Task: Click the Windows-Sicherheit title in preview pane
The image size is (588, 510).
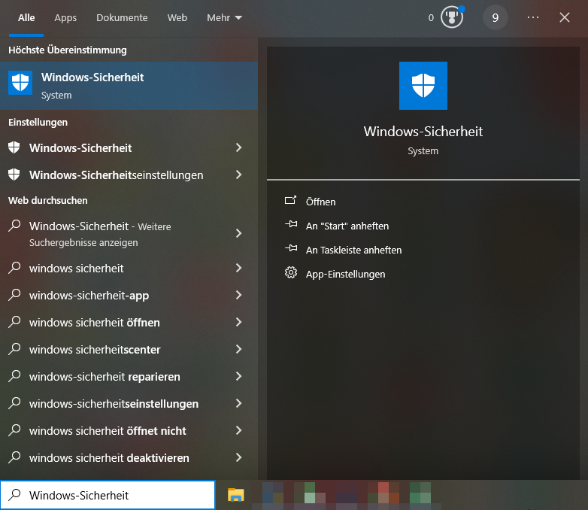Action: [x=423, y=132]
